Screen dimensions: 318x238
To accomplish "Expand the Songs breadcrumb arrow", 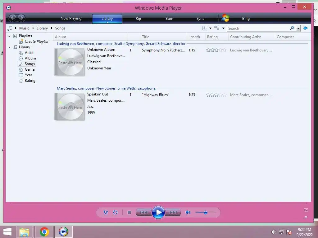I will coord(52,28).
